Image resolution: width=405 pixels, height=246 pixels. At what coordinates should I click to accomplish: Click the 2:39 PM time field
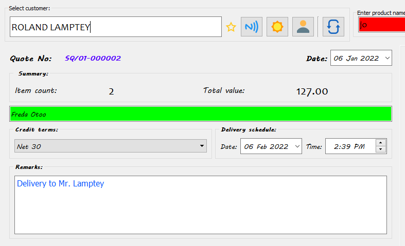point(350,146)
